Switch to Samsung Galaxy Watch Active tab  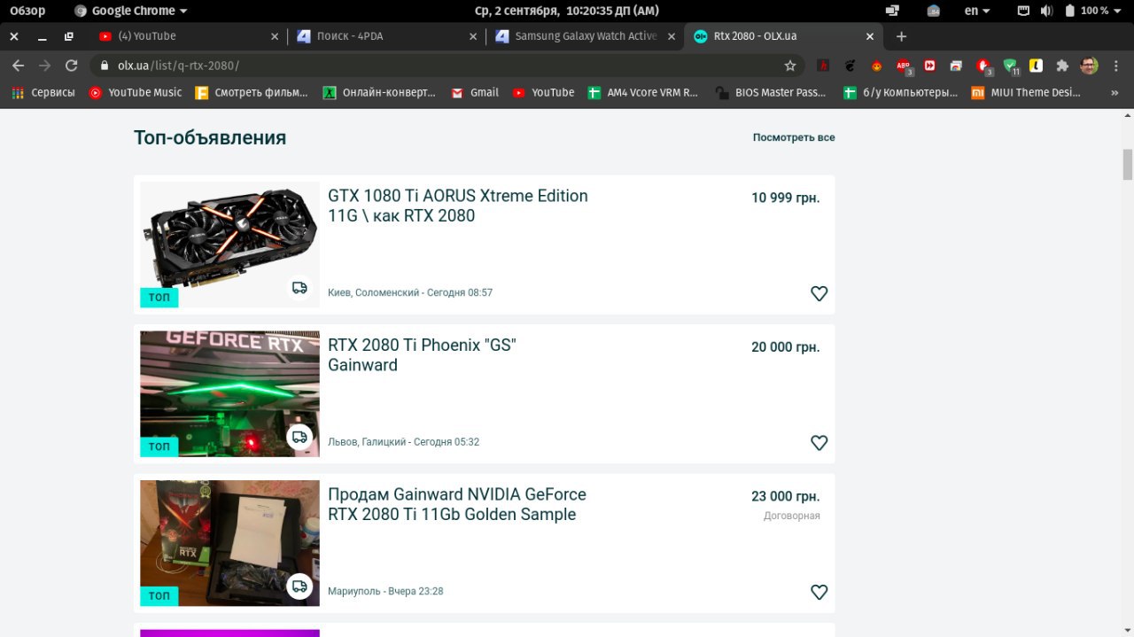[584, 36]
